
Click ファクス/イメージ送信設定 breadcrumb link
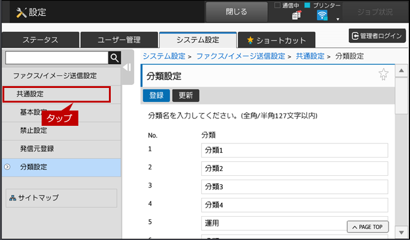tap(240, 56)
